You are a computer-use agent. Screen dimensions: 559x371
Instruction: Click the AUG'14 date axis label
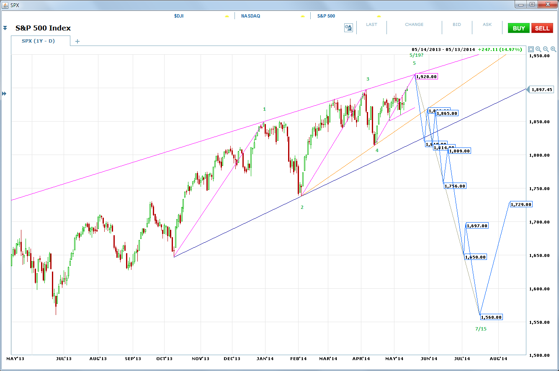click(x=498, y=358)
